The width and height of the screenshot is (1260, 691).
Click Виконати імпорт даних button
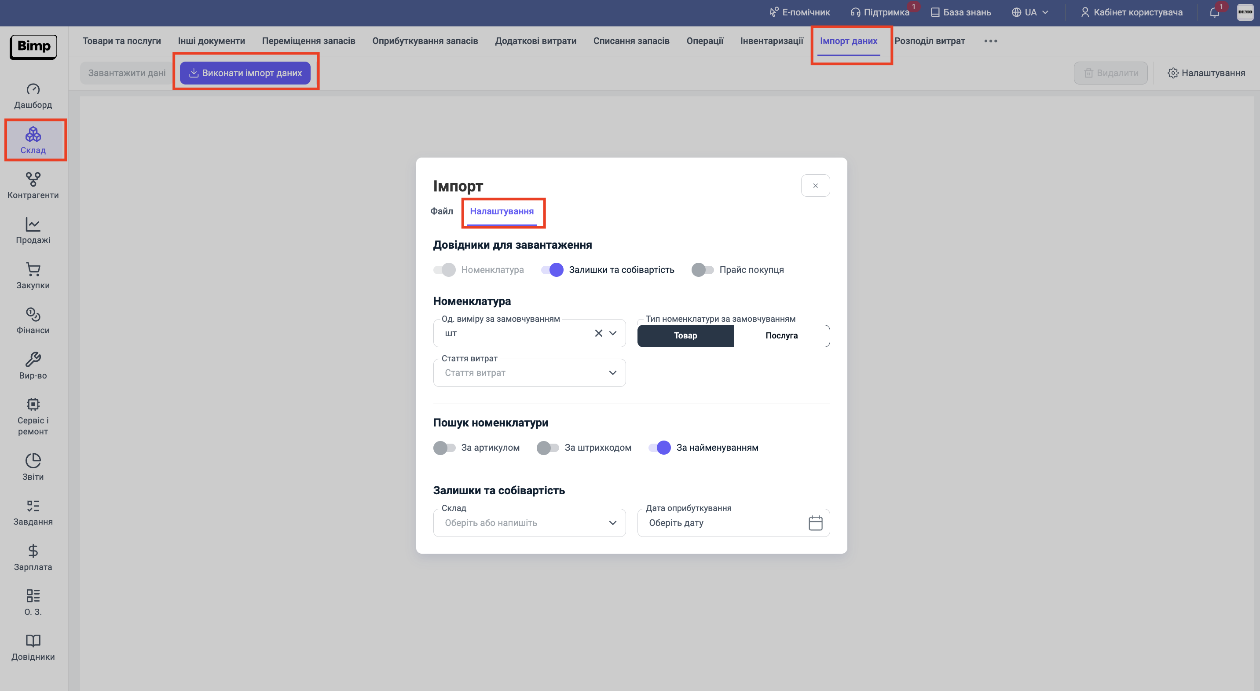[245, 73]
